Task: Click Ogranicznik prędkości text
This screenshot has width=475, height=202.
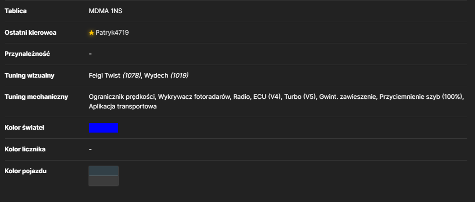Action: point(122,97)
